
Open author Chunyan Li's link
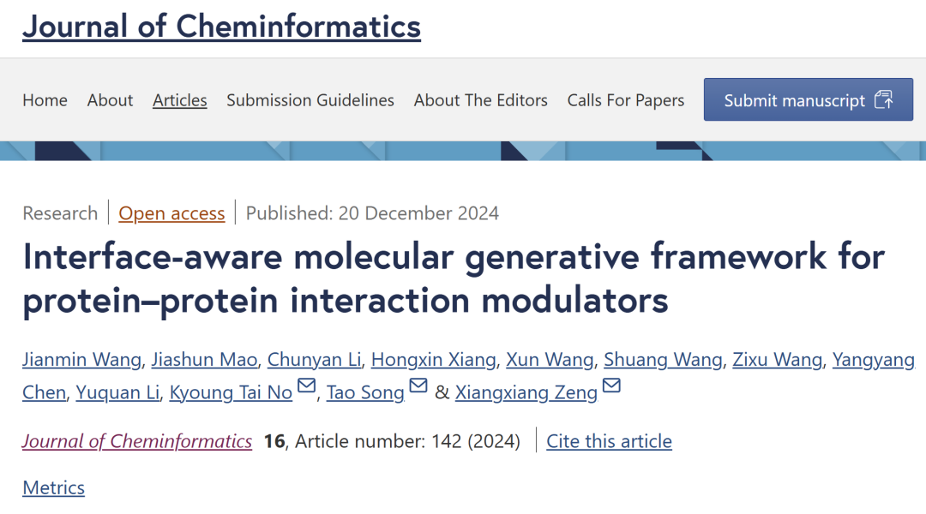coord(314,360)
